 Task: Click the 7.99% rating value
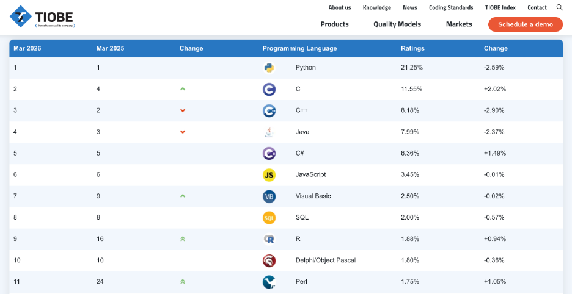pyautogui.click(x=410, y=132)
